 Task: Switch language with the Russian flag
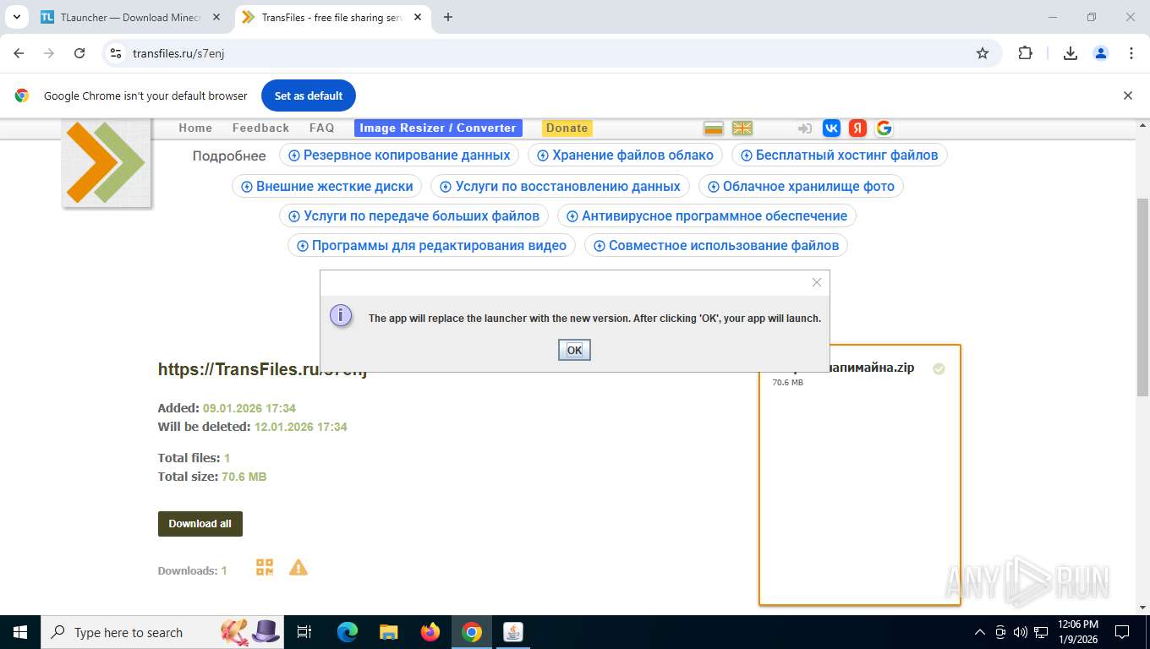[x=715, y=128]
